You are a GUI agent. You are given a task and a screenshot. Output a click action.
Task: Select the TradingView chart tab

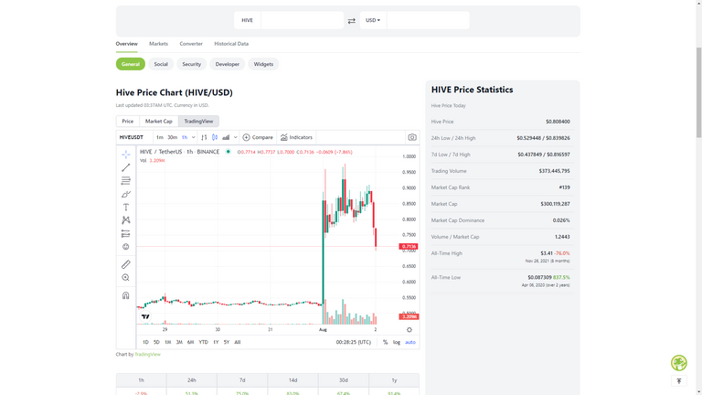tap(198, 122)
